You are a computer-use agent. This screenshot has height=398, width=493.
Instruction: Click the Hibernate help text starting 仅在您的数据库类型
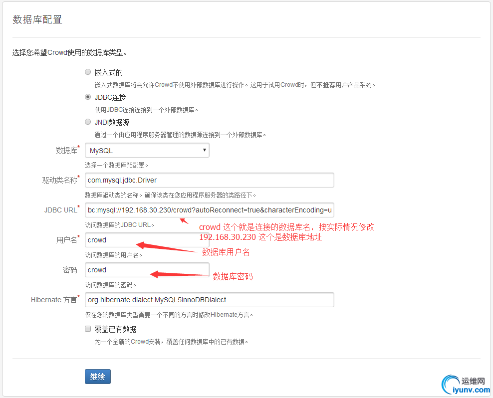[169, 315]
